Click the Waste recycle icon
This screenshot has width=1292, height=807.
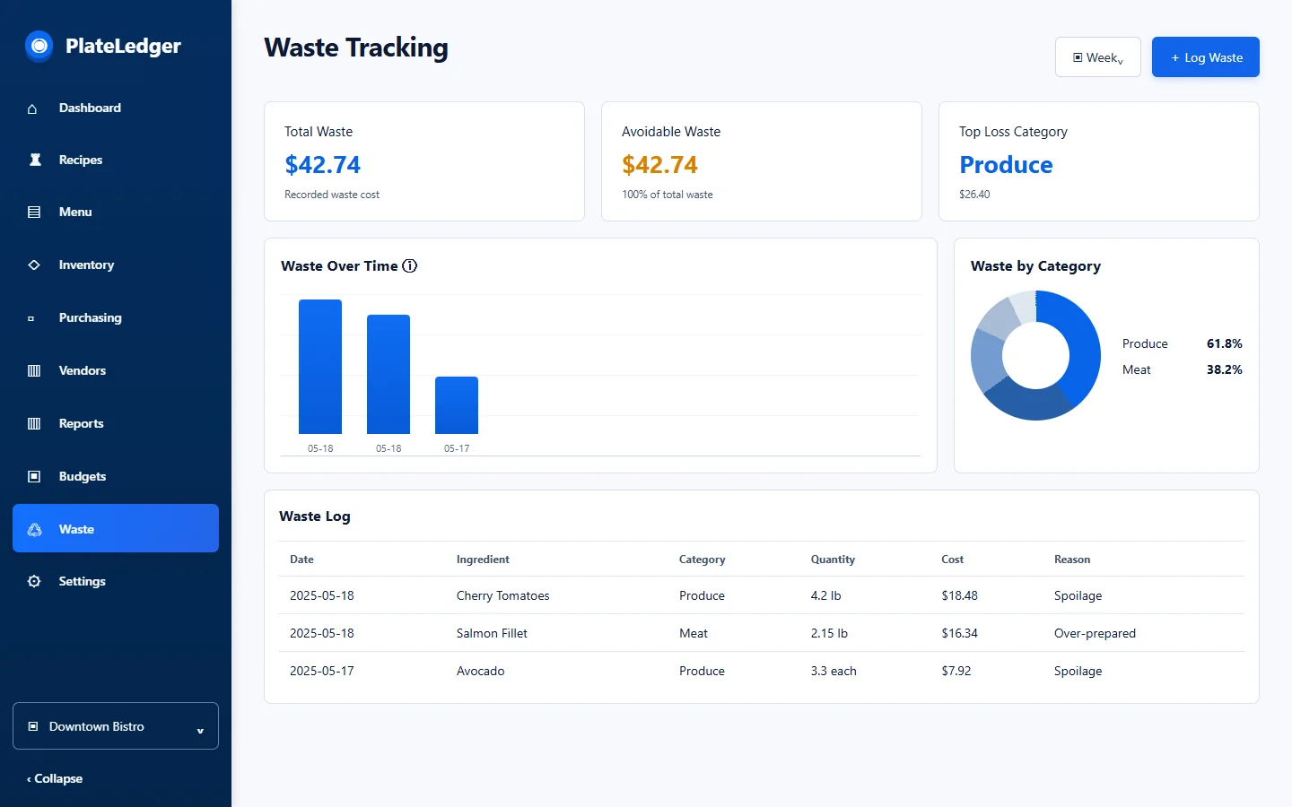[34, 530]
